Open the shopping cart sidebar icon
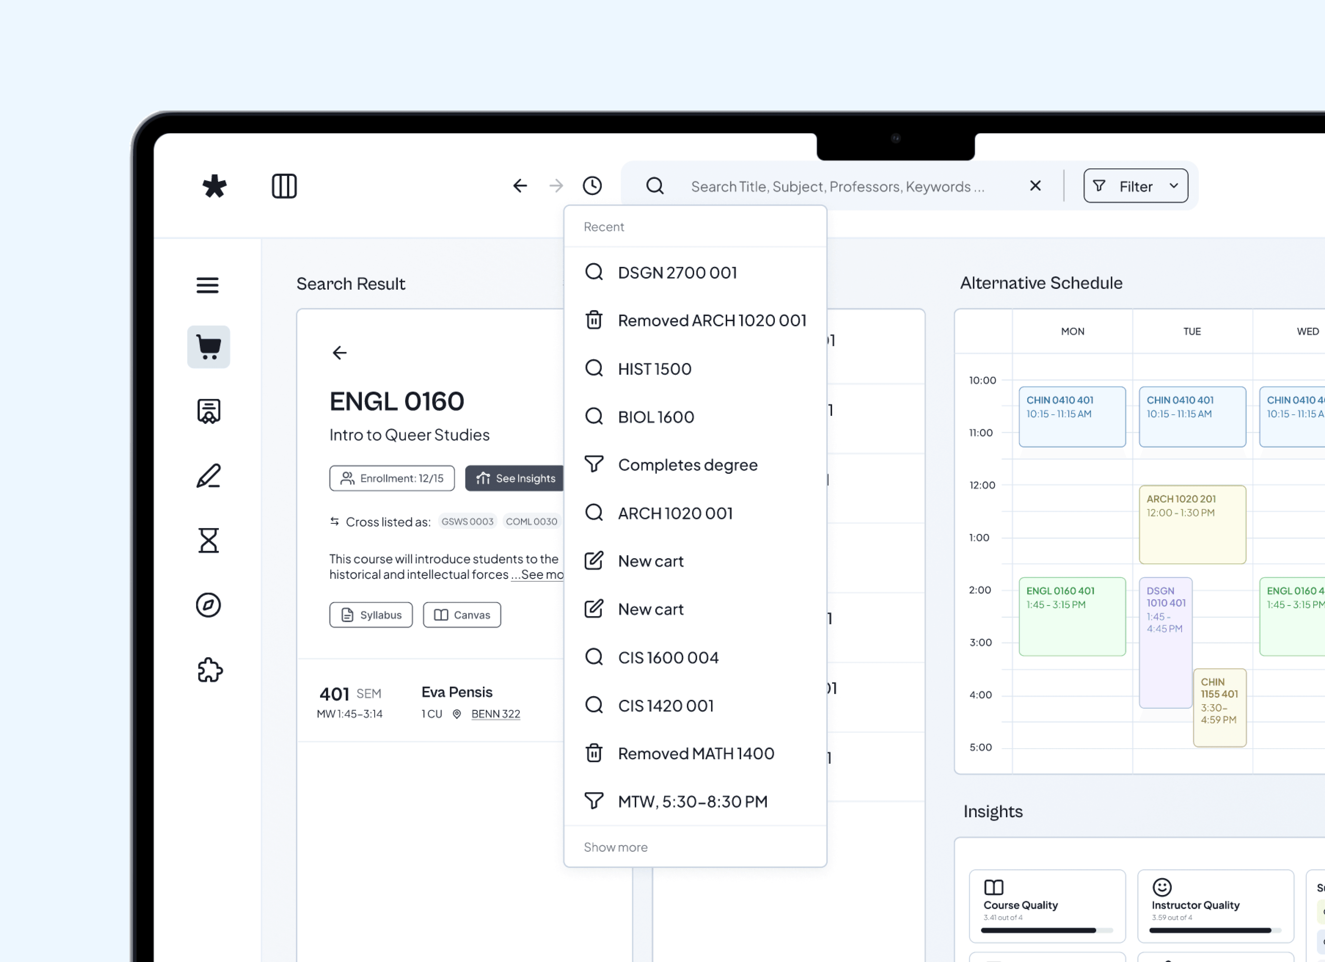 pyautogui.click(x=209, y=347)
